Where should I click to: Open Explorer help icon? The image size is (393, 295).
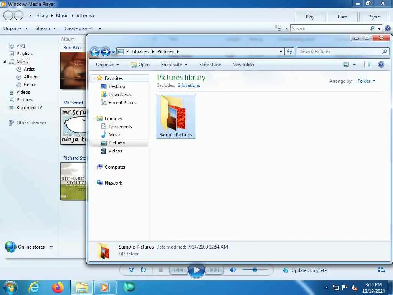pos(381,65)
